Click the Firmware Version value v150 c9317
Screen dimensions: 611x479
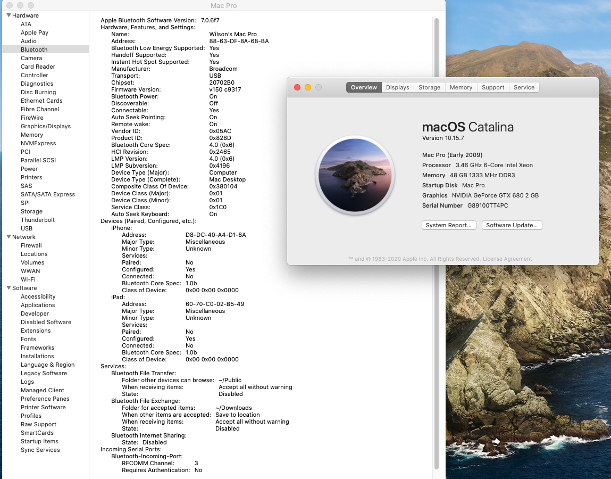(225, 89)
